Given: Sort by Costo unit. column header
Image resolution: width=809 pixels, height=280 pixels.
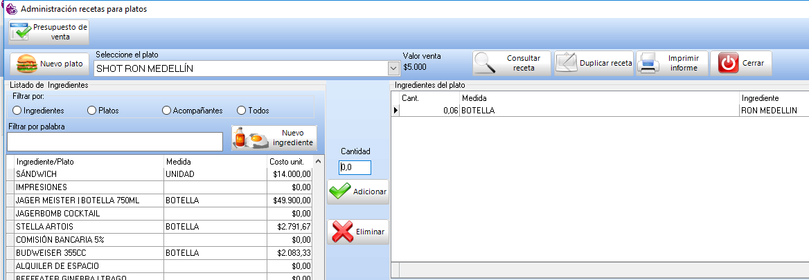Looking at the screenshot, I should click(x=286, y=161).
